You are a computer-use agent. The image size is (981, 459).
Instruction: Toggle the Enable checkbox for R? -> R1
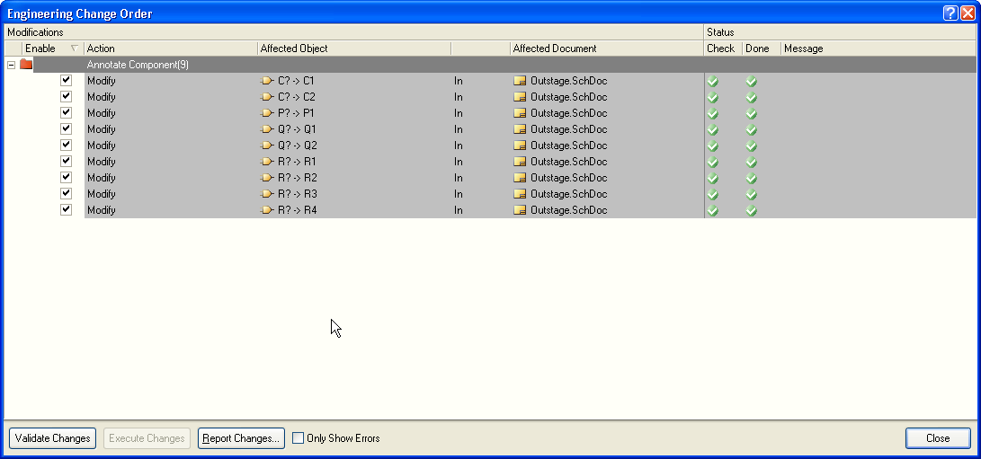[x=66, y=162]
